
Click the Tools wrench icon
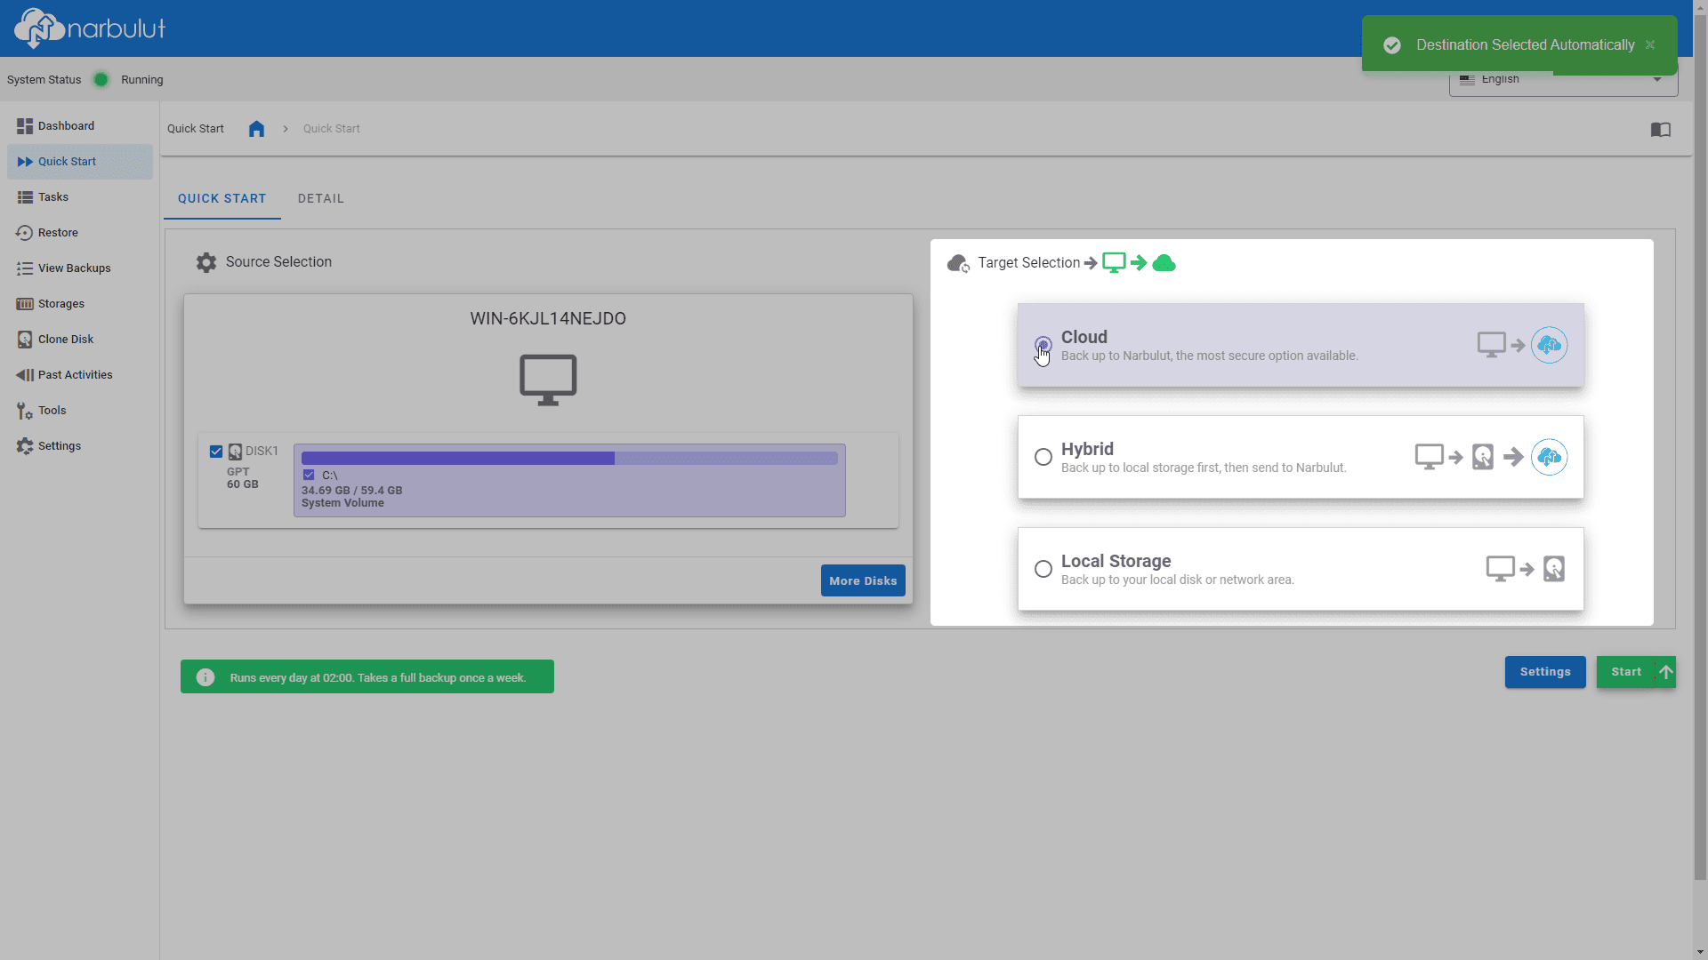pyautogui.click(x=24, y=411)
